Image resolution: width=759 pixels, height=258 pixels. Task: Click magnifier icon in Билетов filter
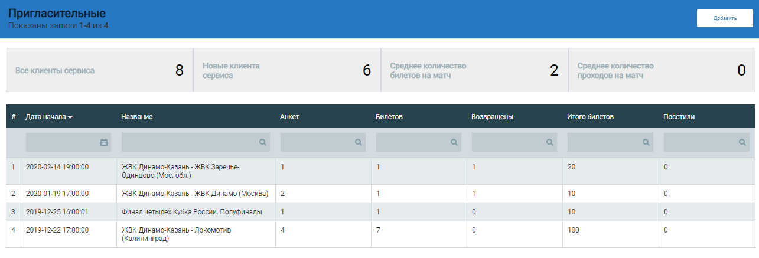click(454, 142)
